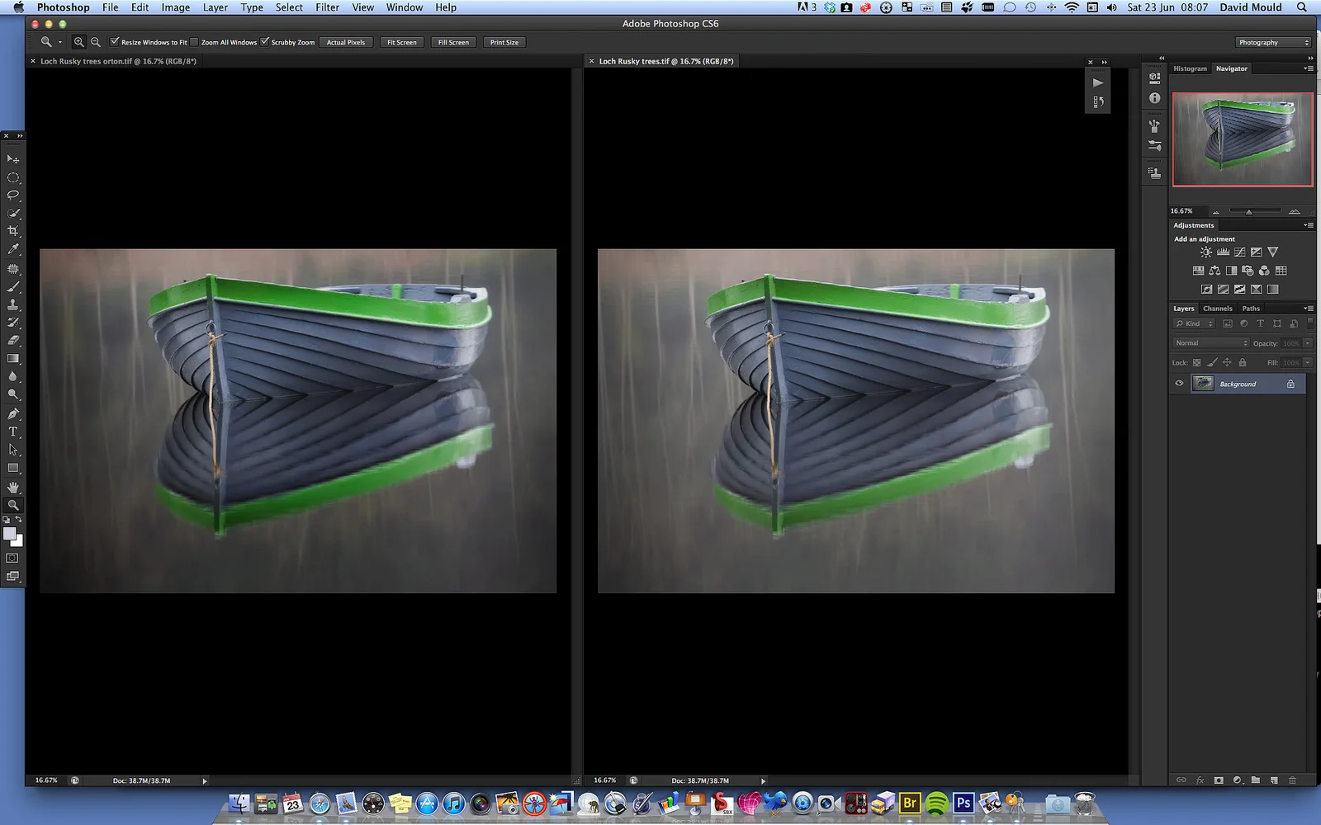The height and width of the screenshot is (825, 1321).
Task: Select the Move tool
Action: click(x=13, y=158)
